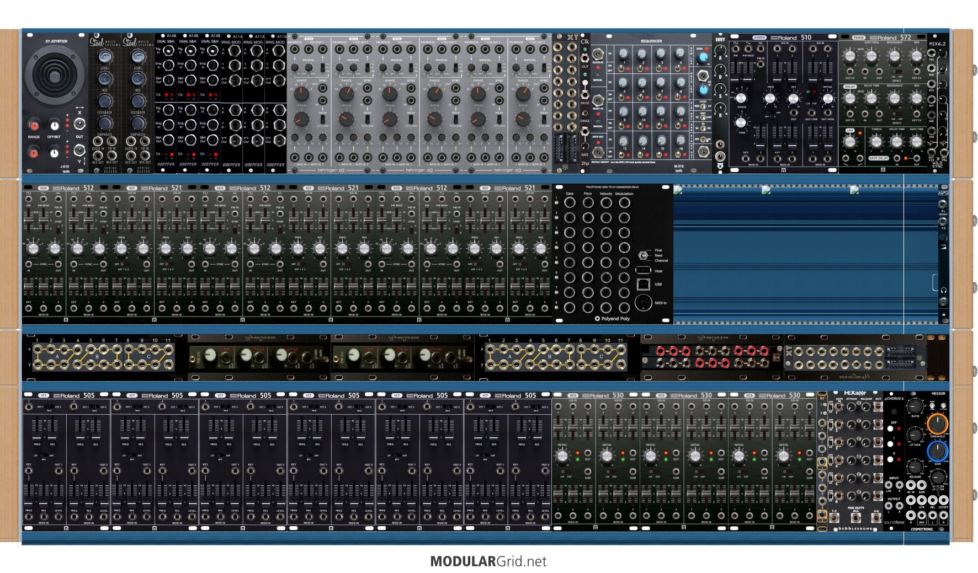The image size is (978, 573).
Task: Click the GATE OUT jack on Sequencer M-316
Action: [598, 152]
